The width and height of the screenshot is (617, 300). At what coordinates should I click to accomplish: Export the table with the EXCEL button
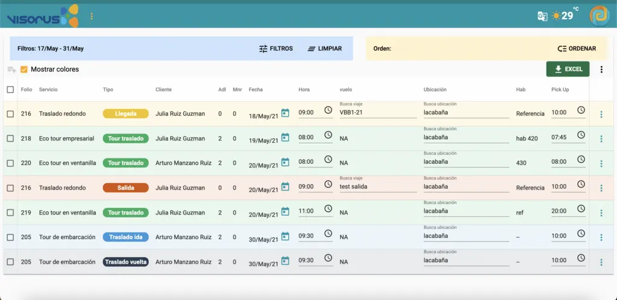[x=568, y=69]
